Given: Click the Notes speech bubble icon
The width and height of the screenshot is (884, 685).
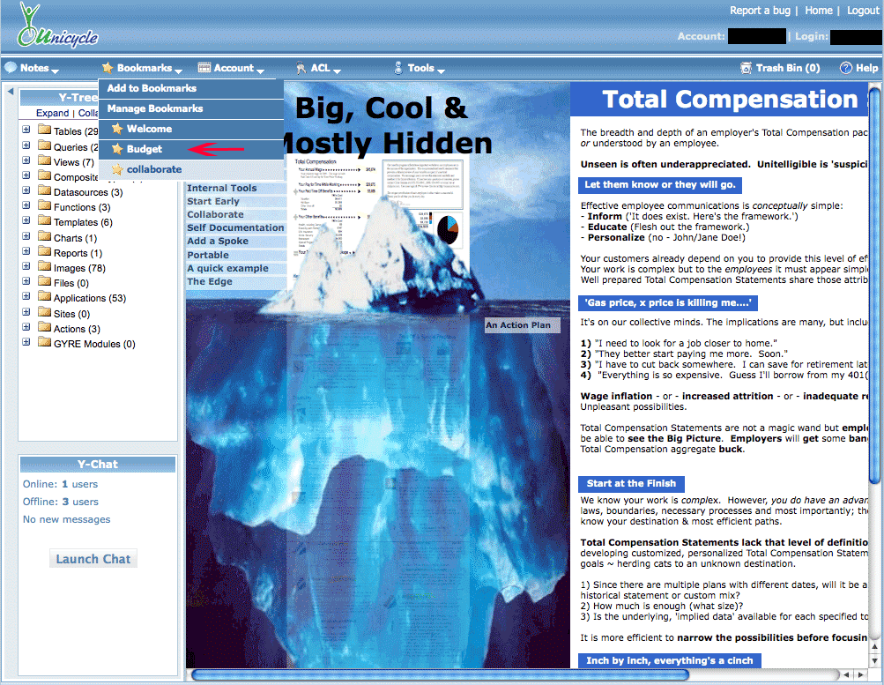Looking at the screenshot, I should tap(11, 68).
